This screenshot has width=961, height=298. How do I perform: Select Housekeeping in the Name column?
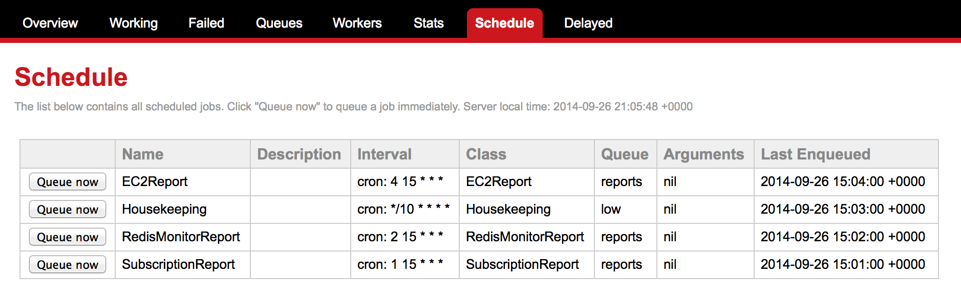(164, 209)
